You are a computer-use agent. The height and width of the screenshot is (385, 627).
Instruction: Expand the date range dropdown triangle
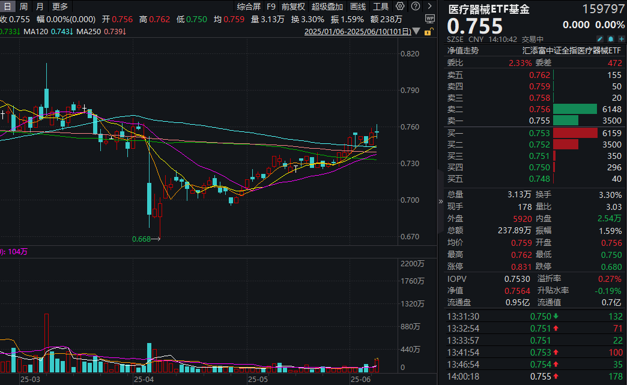click(x=417, y=31)
